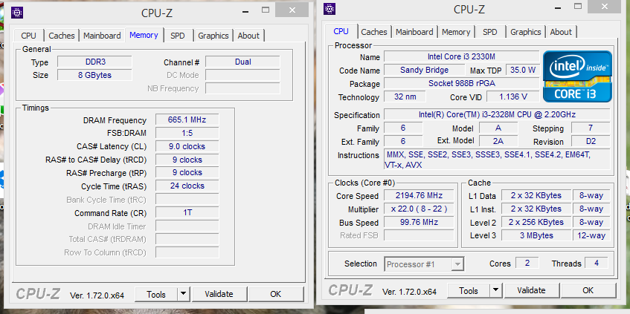Click the 1.136 V Core VID value
The height and width of the screenshot is (314, 630).
click(x=513, y=97)
